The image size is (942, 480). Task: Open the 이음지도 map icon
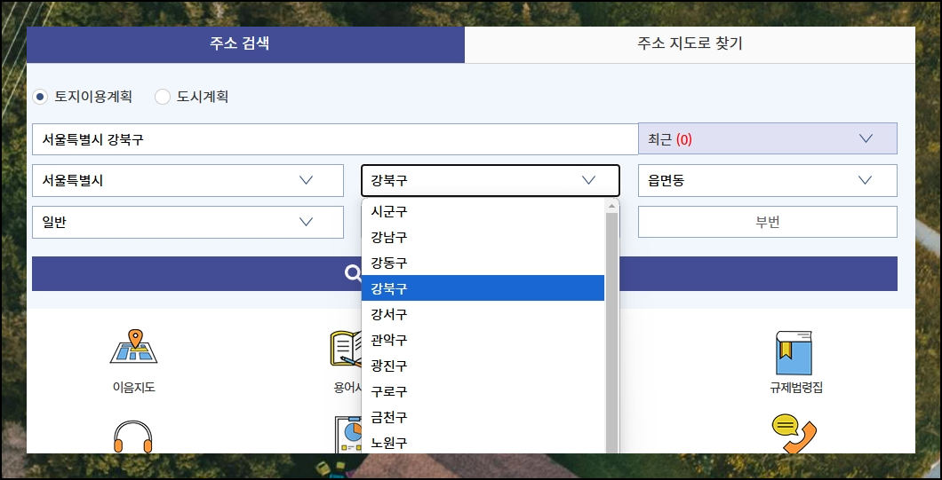click(x=133, y=347)
